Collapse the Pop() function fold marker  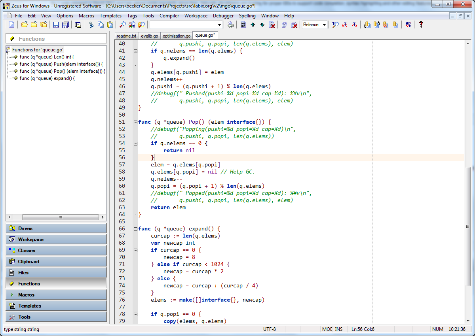pyautogui.click(x=135, y=122)
